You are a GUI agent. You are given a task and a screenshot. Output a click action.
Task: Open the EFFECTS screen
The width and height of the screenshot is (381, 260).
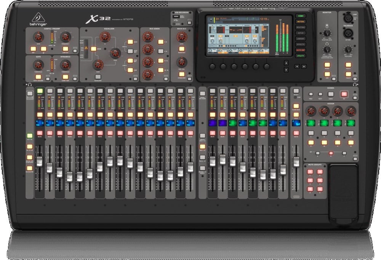pyautogui.click(x=301, y=44)
